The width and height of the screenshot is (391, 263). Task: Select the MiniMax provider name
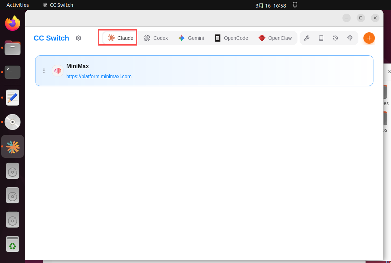tap(77, 66)
